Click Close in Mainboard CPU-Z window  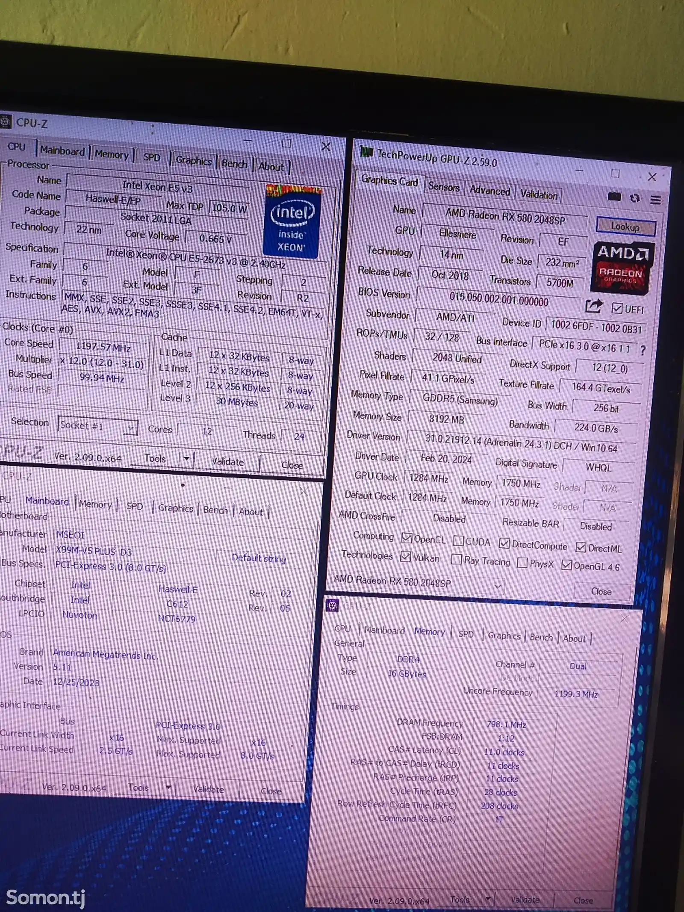[271, 791]
